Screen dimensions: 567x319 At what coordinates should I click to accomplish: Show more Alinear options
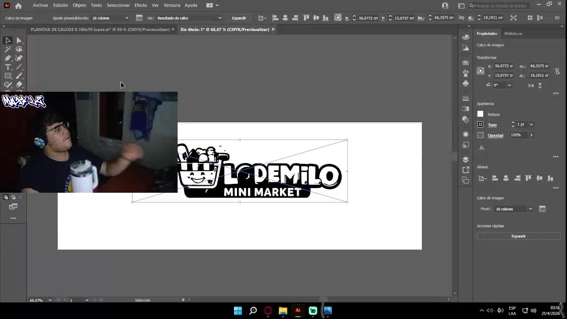556,188
